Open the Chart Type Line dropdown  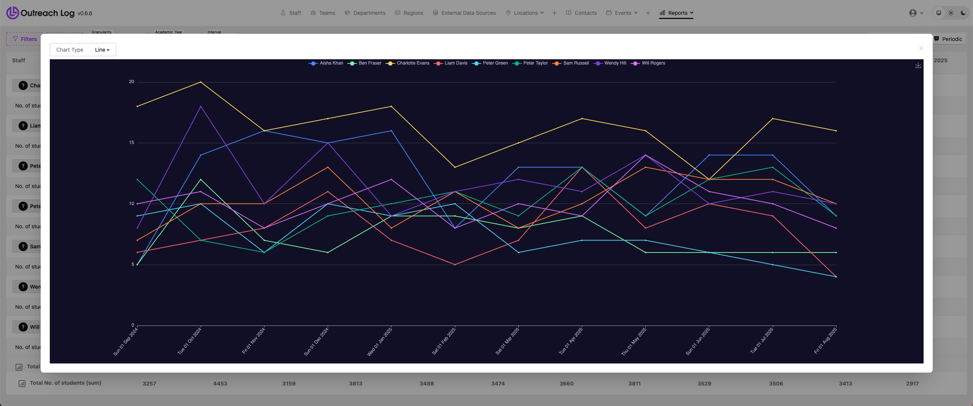click(102, 50)
